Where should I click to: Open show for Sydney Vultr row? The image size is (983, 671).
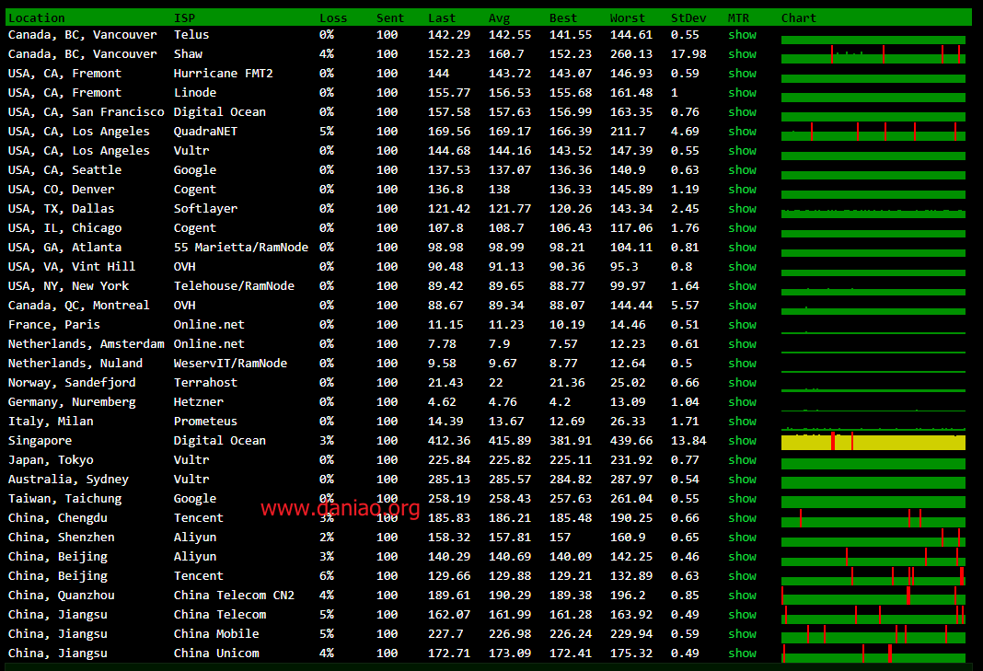742,480
